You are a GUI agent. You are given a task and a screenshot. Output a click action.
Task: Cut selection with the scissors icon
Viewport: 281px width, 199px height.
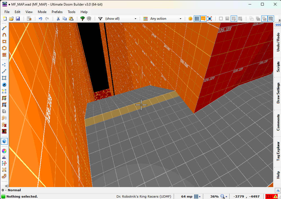point(58,19)
